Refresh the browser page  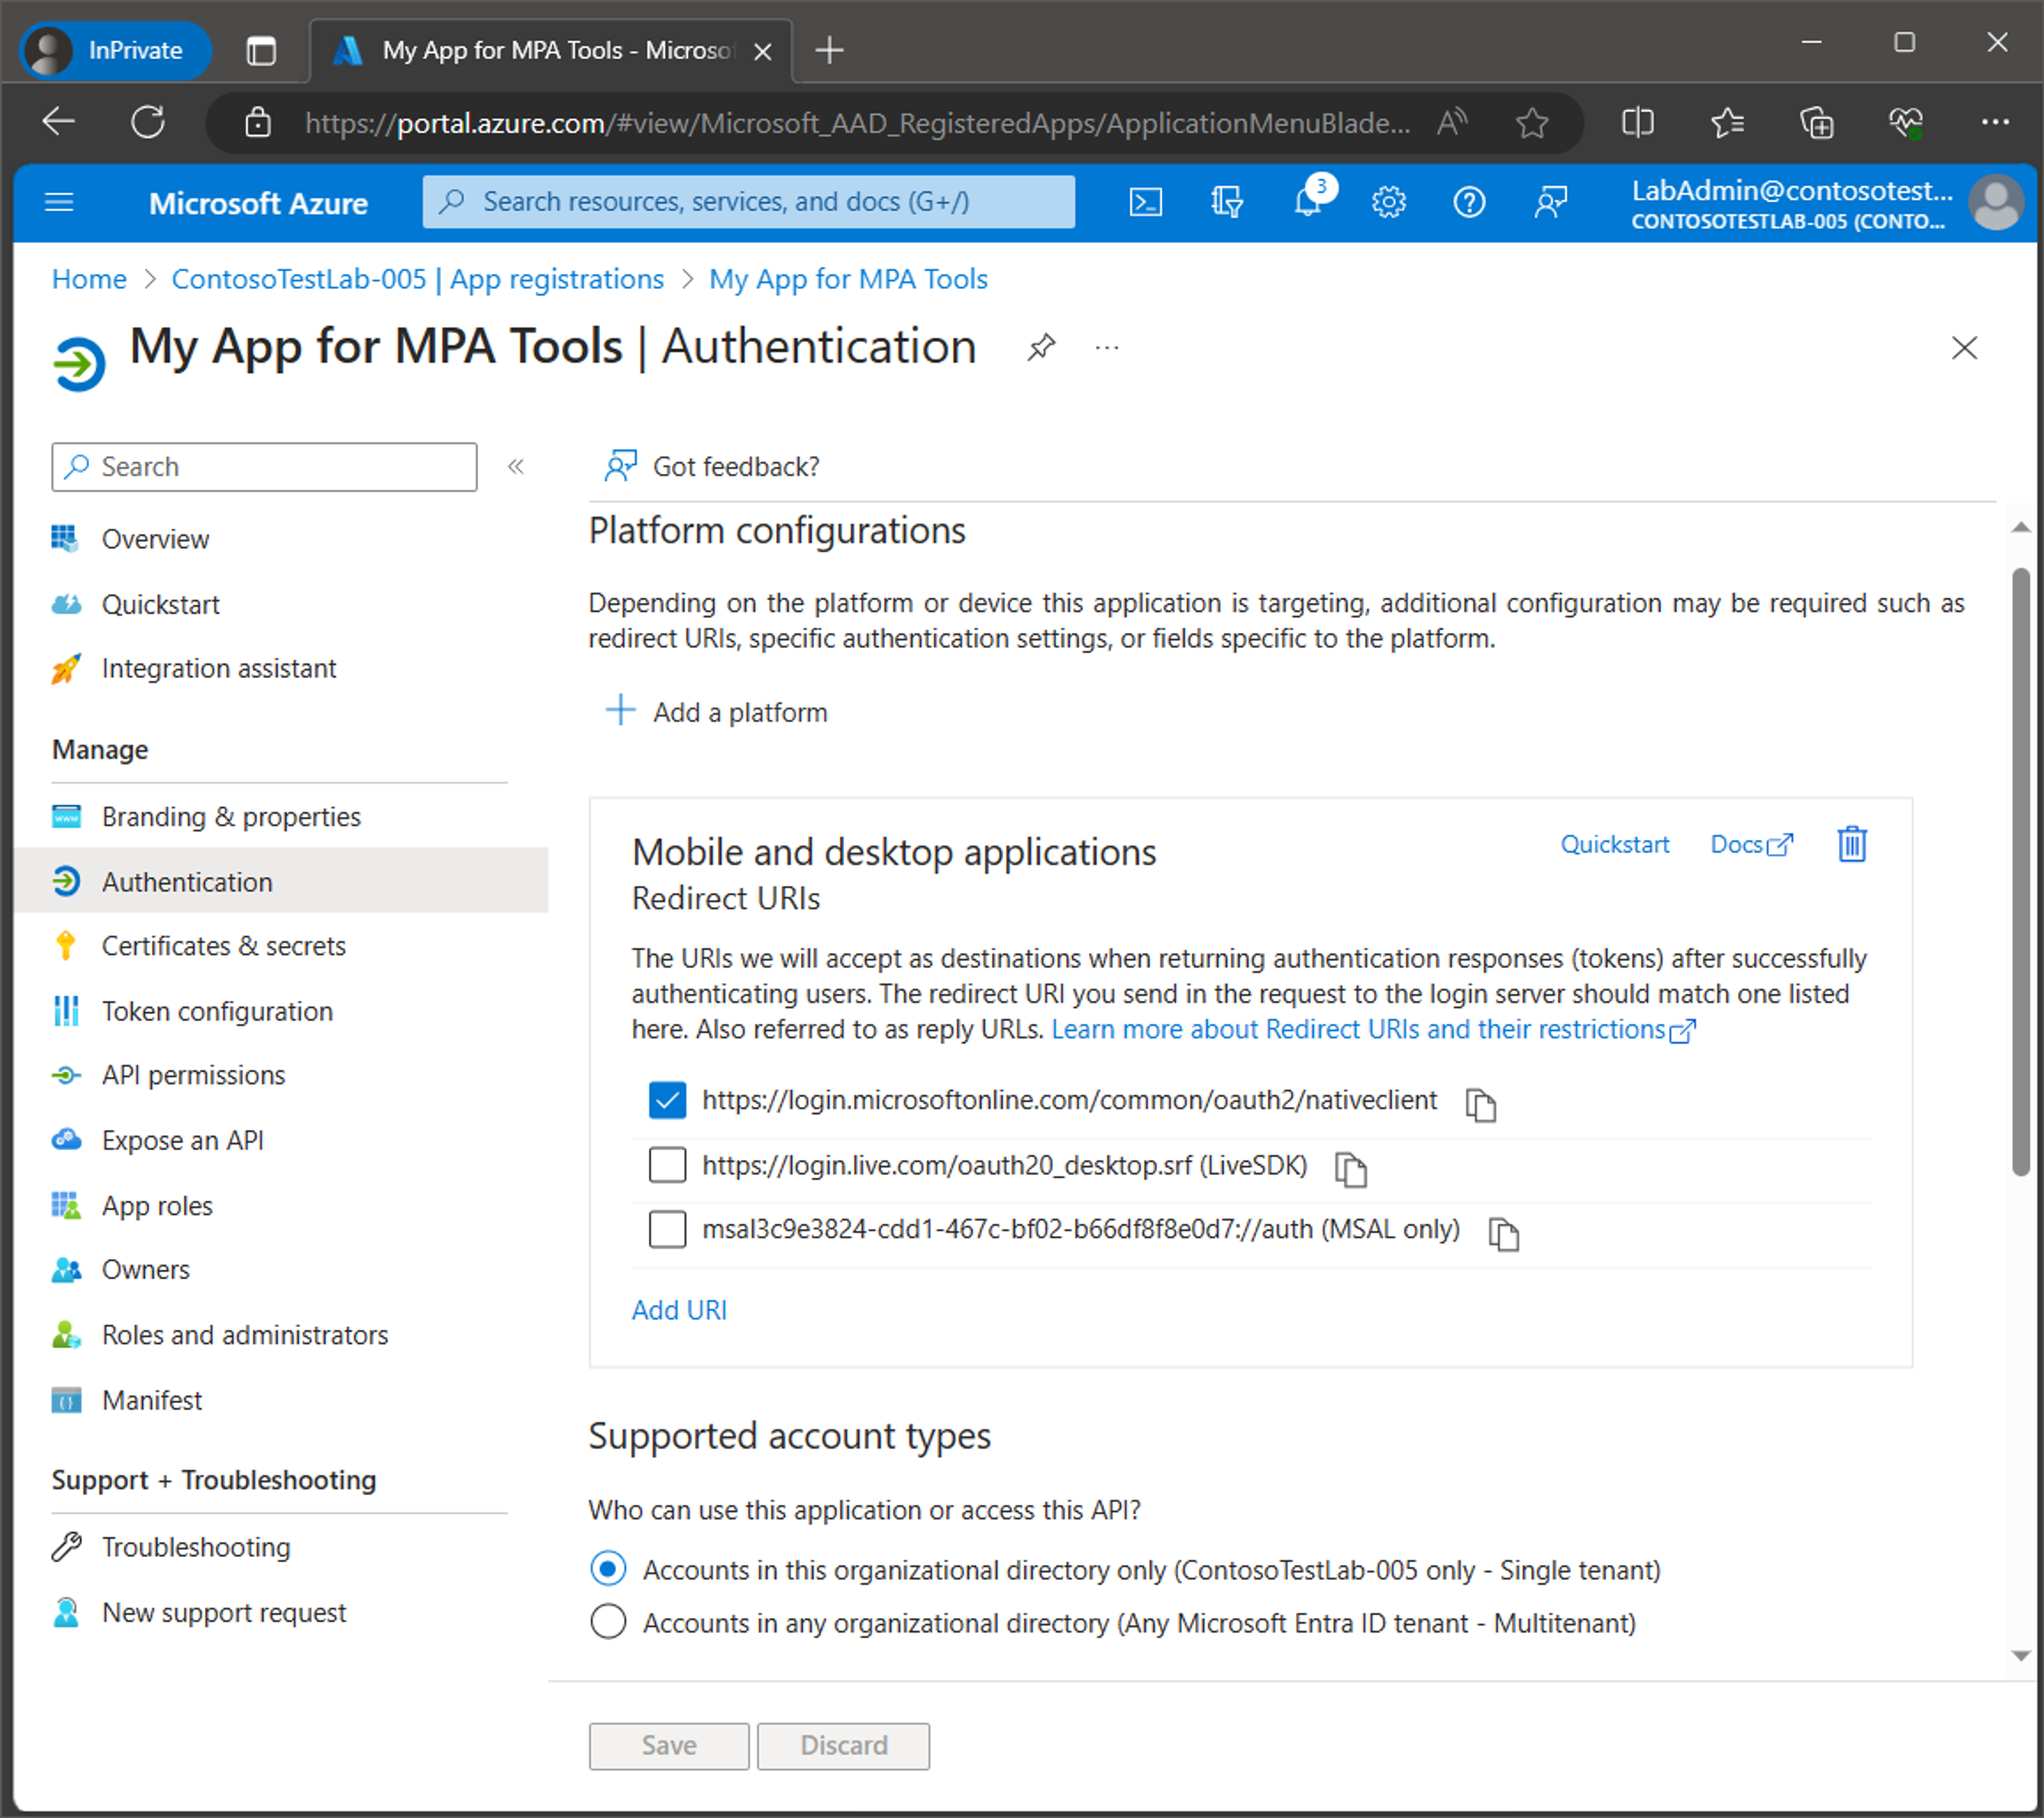(148, 123)
